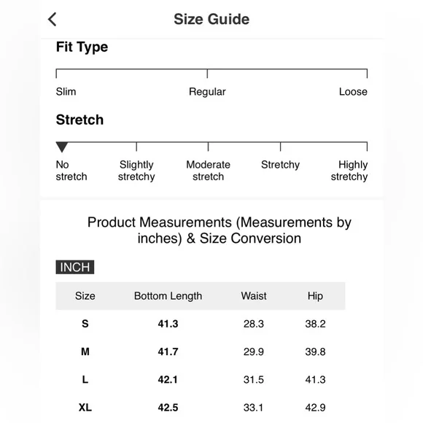Select the Slightly stretchy label
Viewport: 423px width, 423px height.
(136, 171)
